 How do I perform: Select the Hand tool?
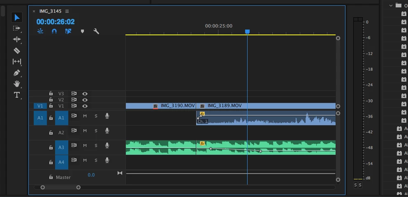16,84
